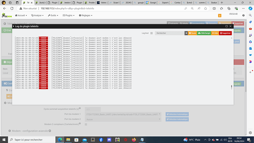Click the log scrollbar down arrow
Image resolution: width=254 pixels, height=143 pixels.
[x=232, y=89]
